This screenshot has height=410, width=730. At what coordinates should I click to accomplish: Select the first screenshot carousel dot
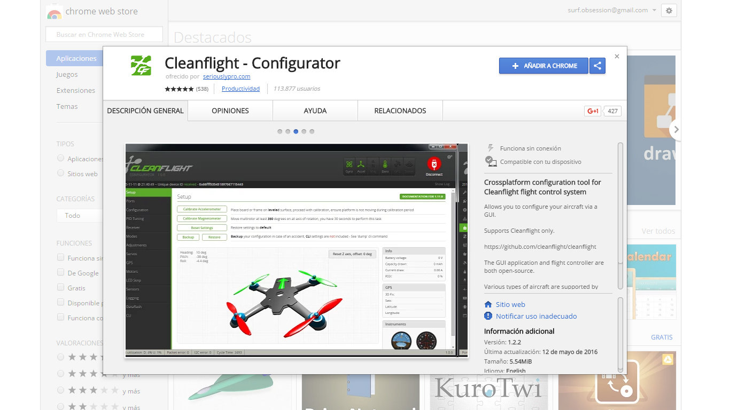coord(279,131)
